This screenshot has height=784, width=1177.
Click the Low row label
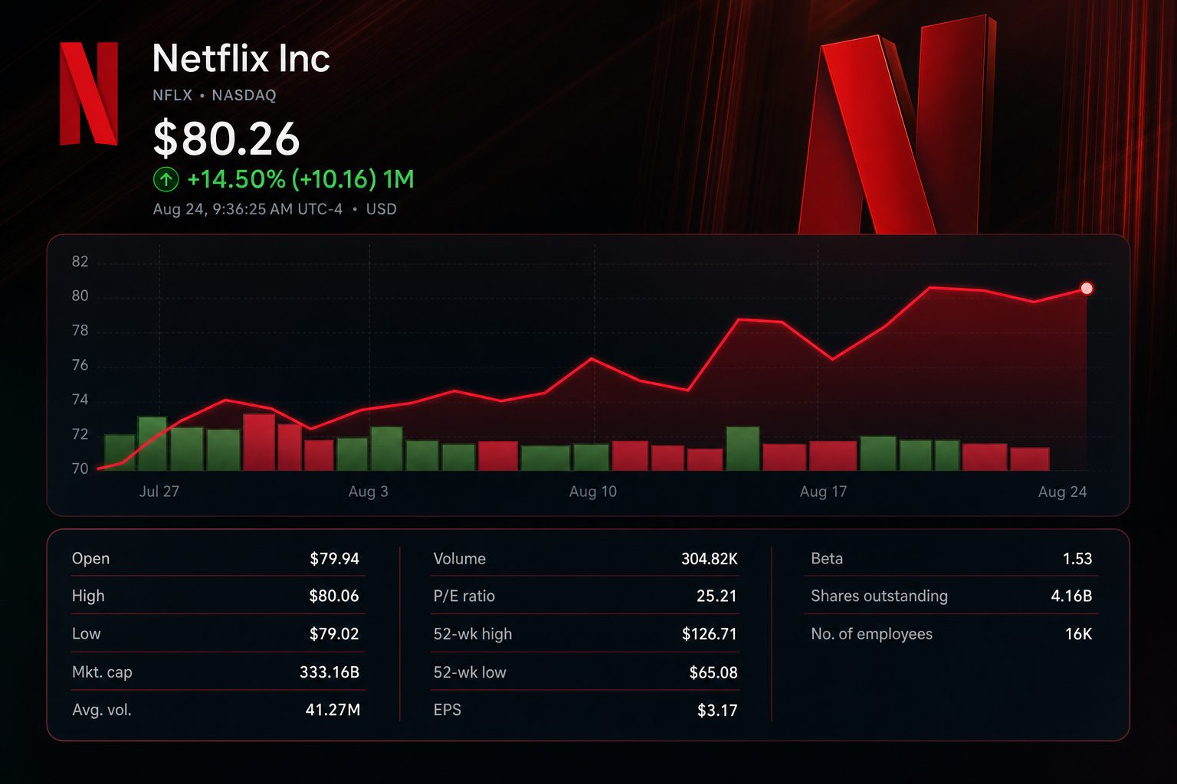(86, 634)
